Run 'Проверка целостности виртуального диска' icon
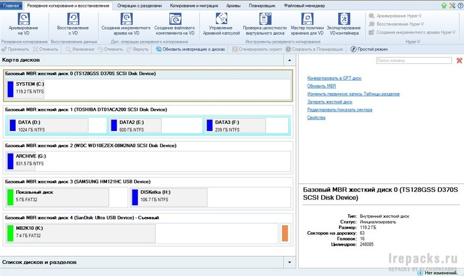464x276 pixels. (265, 19)
